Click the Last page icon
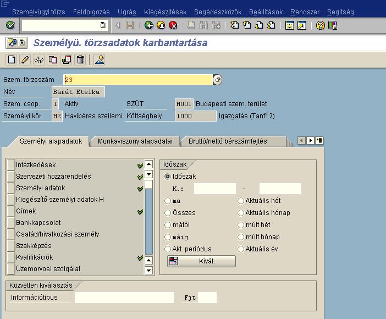386x319 pixels. click(x=271, y=25)
